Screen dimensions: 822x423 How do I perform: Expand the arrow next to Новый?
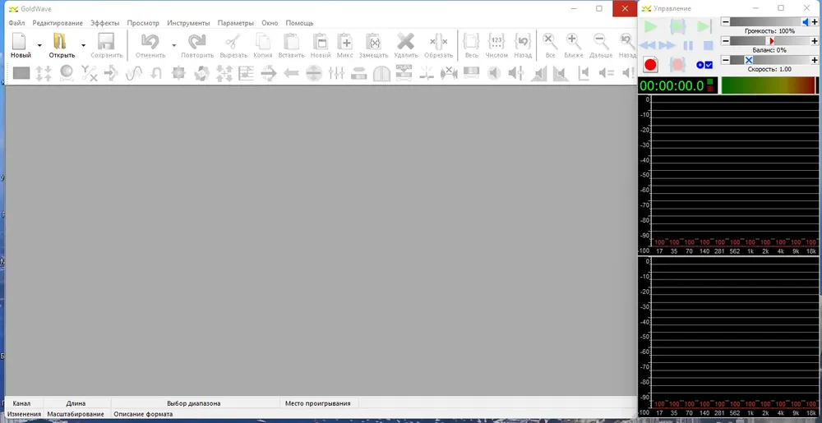pos(39,45)
